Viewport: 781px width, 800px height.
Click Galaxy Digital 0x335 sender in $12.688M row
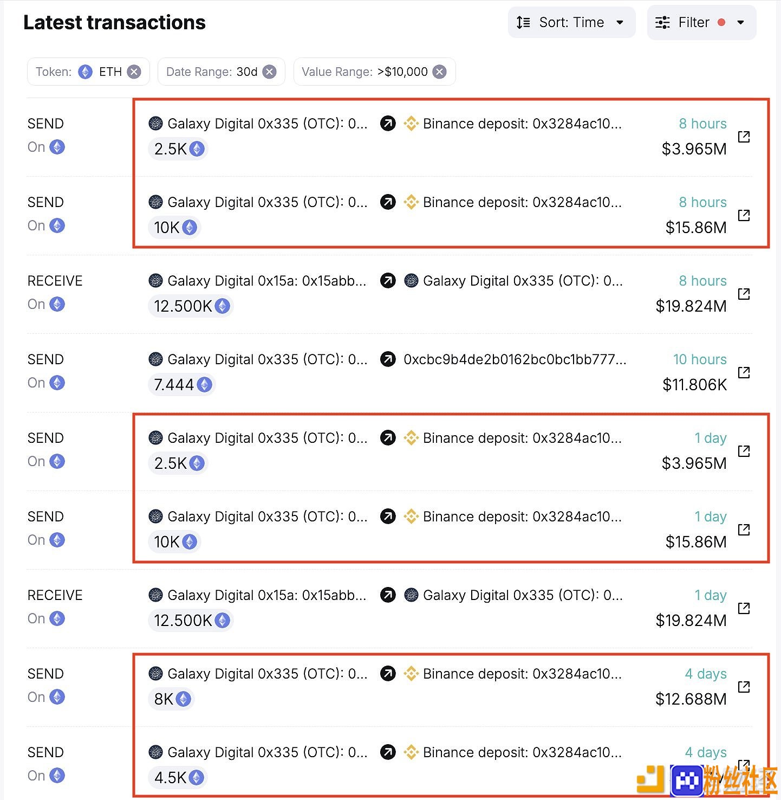(268, 674)
